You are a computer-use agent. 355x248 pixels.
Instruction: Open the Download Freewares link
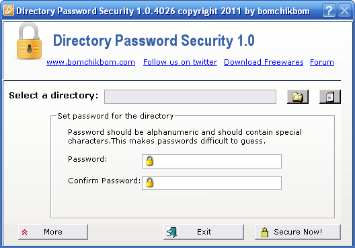(264, 62)
